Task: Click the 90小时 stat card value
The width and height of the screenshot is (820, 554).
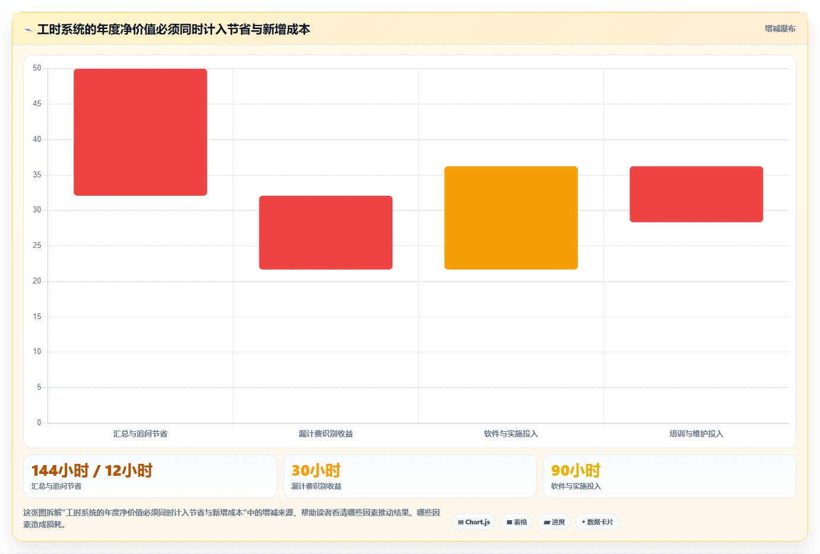Action: point(576,470)
